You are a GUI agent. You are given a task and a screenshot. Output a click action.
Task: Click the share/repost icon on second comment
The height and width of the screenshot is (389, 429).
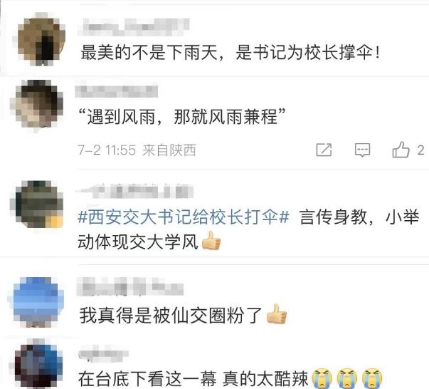point(324,150)
